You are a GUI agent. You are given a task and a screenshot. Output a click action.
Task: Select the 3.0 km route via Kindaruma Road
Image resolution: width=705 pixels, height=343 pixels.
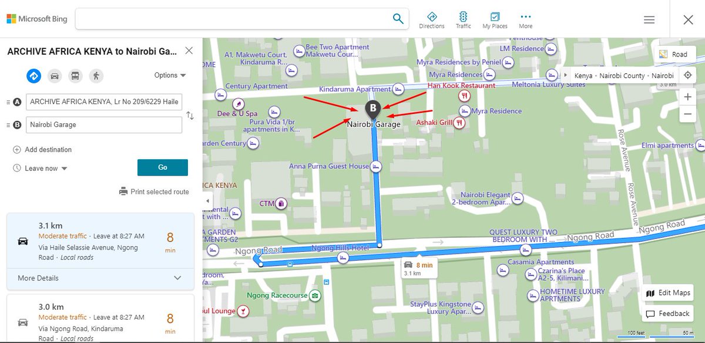tap(100, 318)
